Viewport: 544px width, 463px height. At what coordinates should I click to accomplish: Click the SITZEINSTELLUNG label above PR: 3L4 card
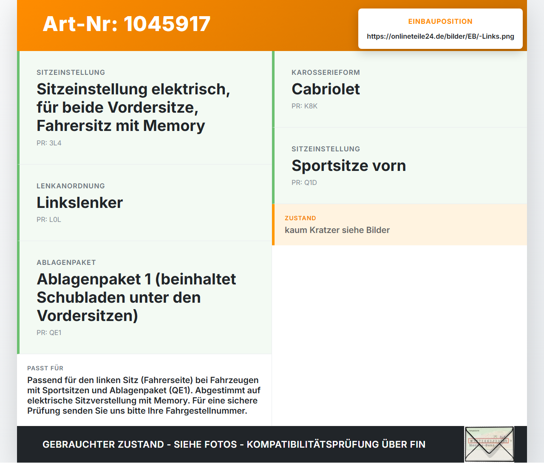(x=71, y=72)
